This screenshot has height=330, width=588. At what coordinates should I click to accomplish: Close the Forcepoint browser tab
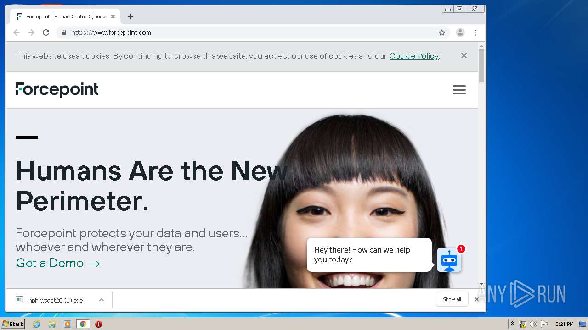point(113,16)
